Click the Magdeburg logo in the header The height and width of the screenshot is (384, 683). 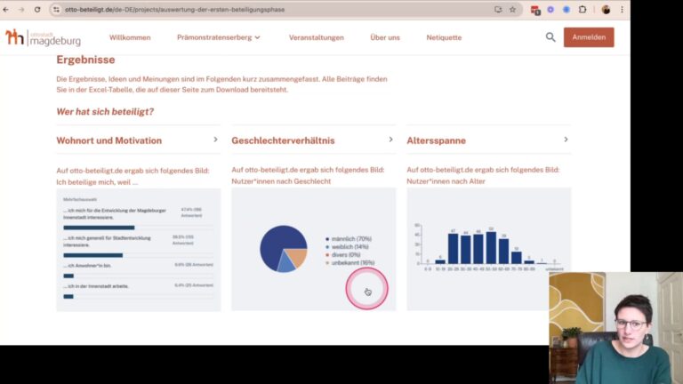click(x=43, y=38)
